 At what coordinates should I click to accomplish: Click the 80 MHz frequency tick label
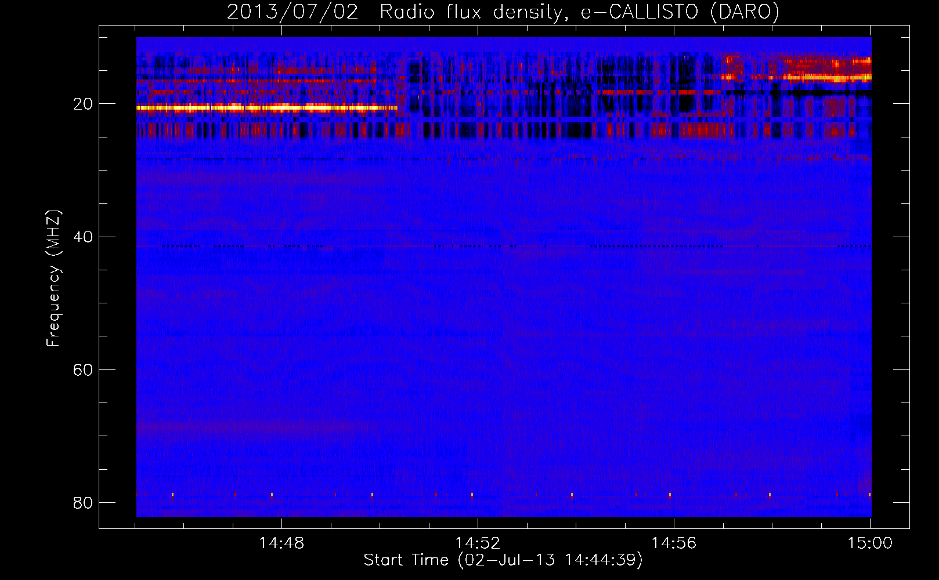coord(83,503)
